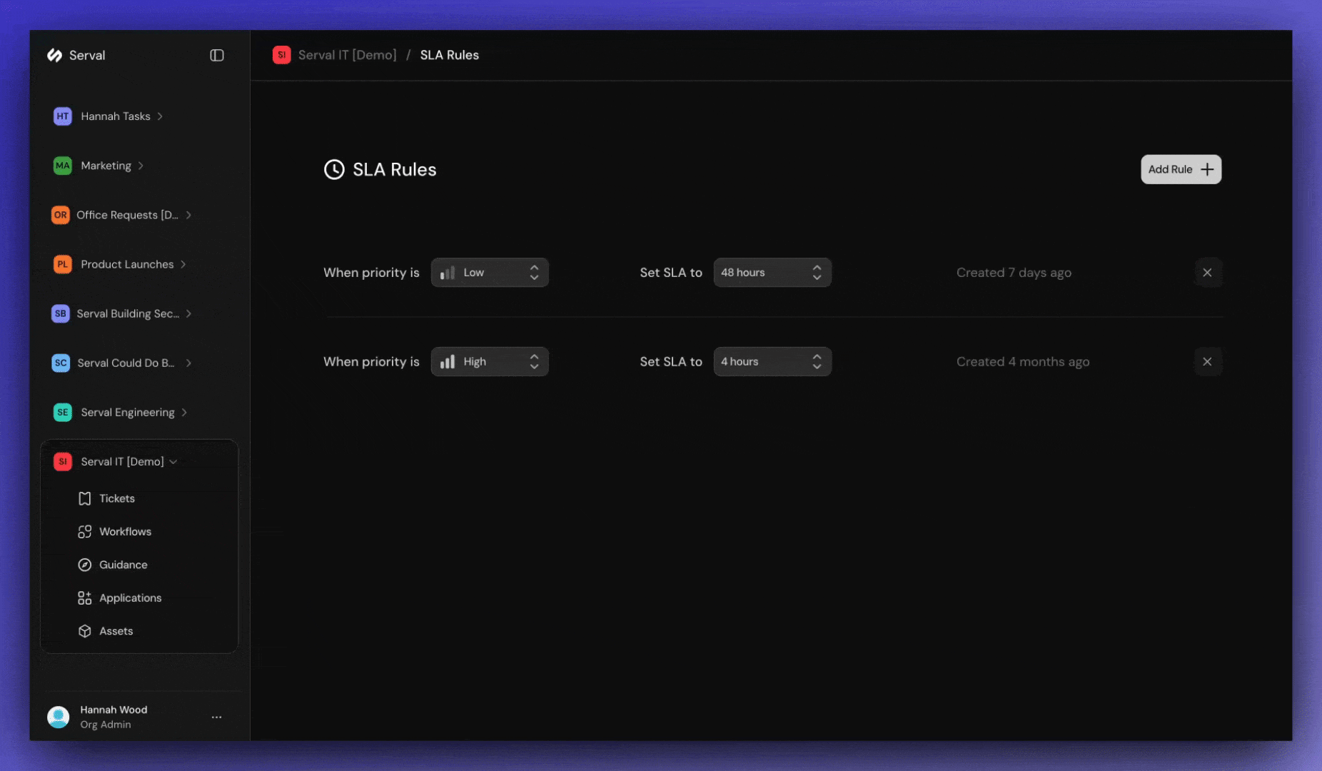Image resolution: width=1322 pixels, height=771 pixels.
Task: Open the High priority dropdown
Action: (x=490, y=361)
